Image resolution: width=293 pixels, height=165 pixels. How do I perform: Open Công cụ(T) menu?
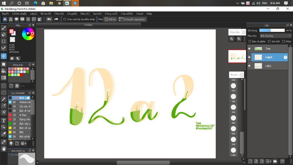coord(111,14)
